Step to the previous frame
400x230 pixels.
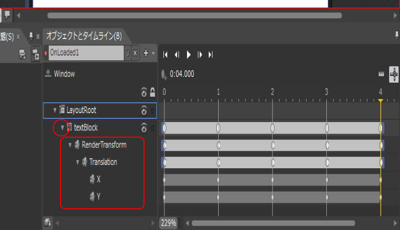(x=177, y=55)
